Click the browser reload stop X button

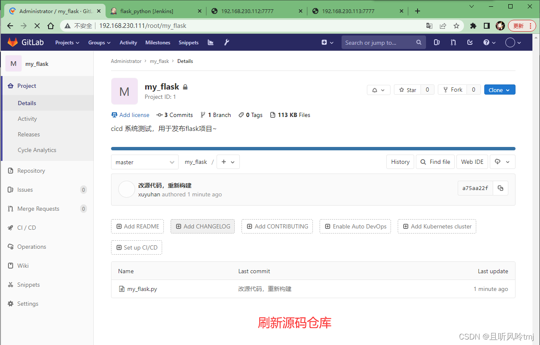point(37,26)
